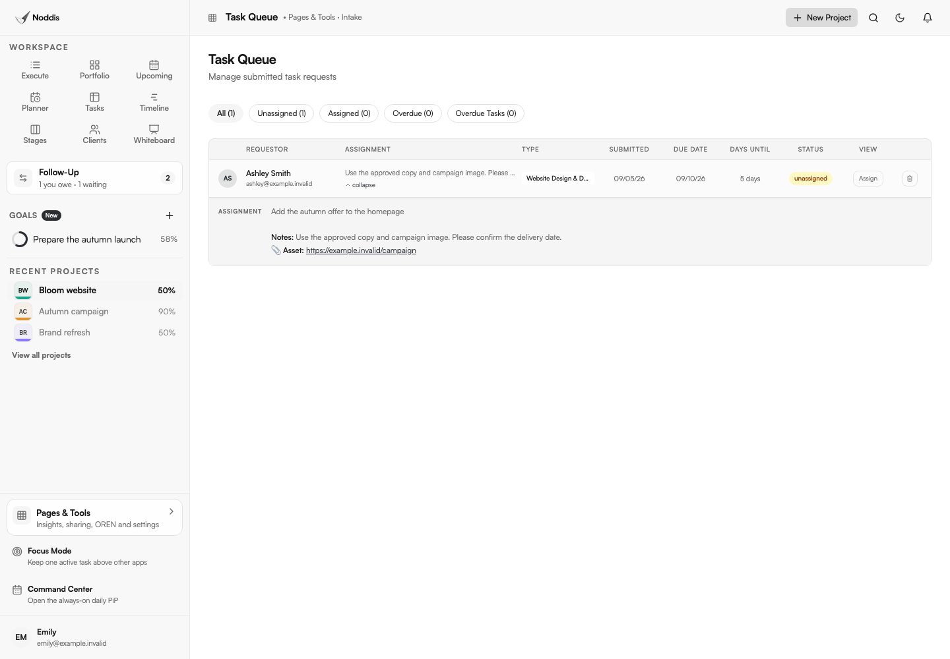
Task: Enable Focus Mode
Action: [x=94, y=556]
